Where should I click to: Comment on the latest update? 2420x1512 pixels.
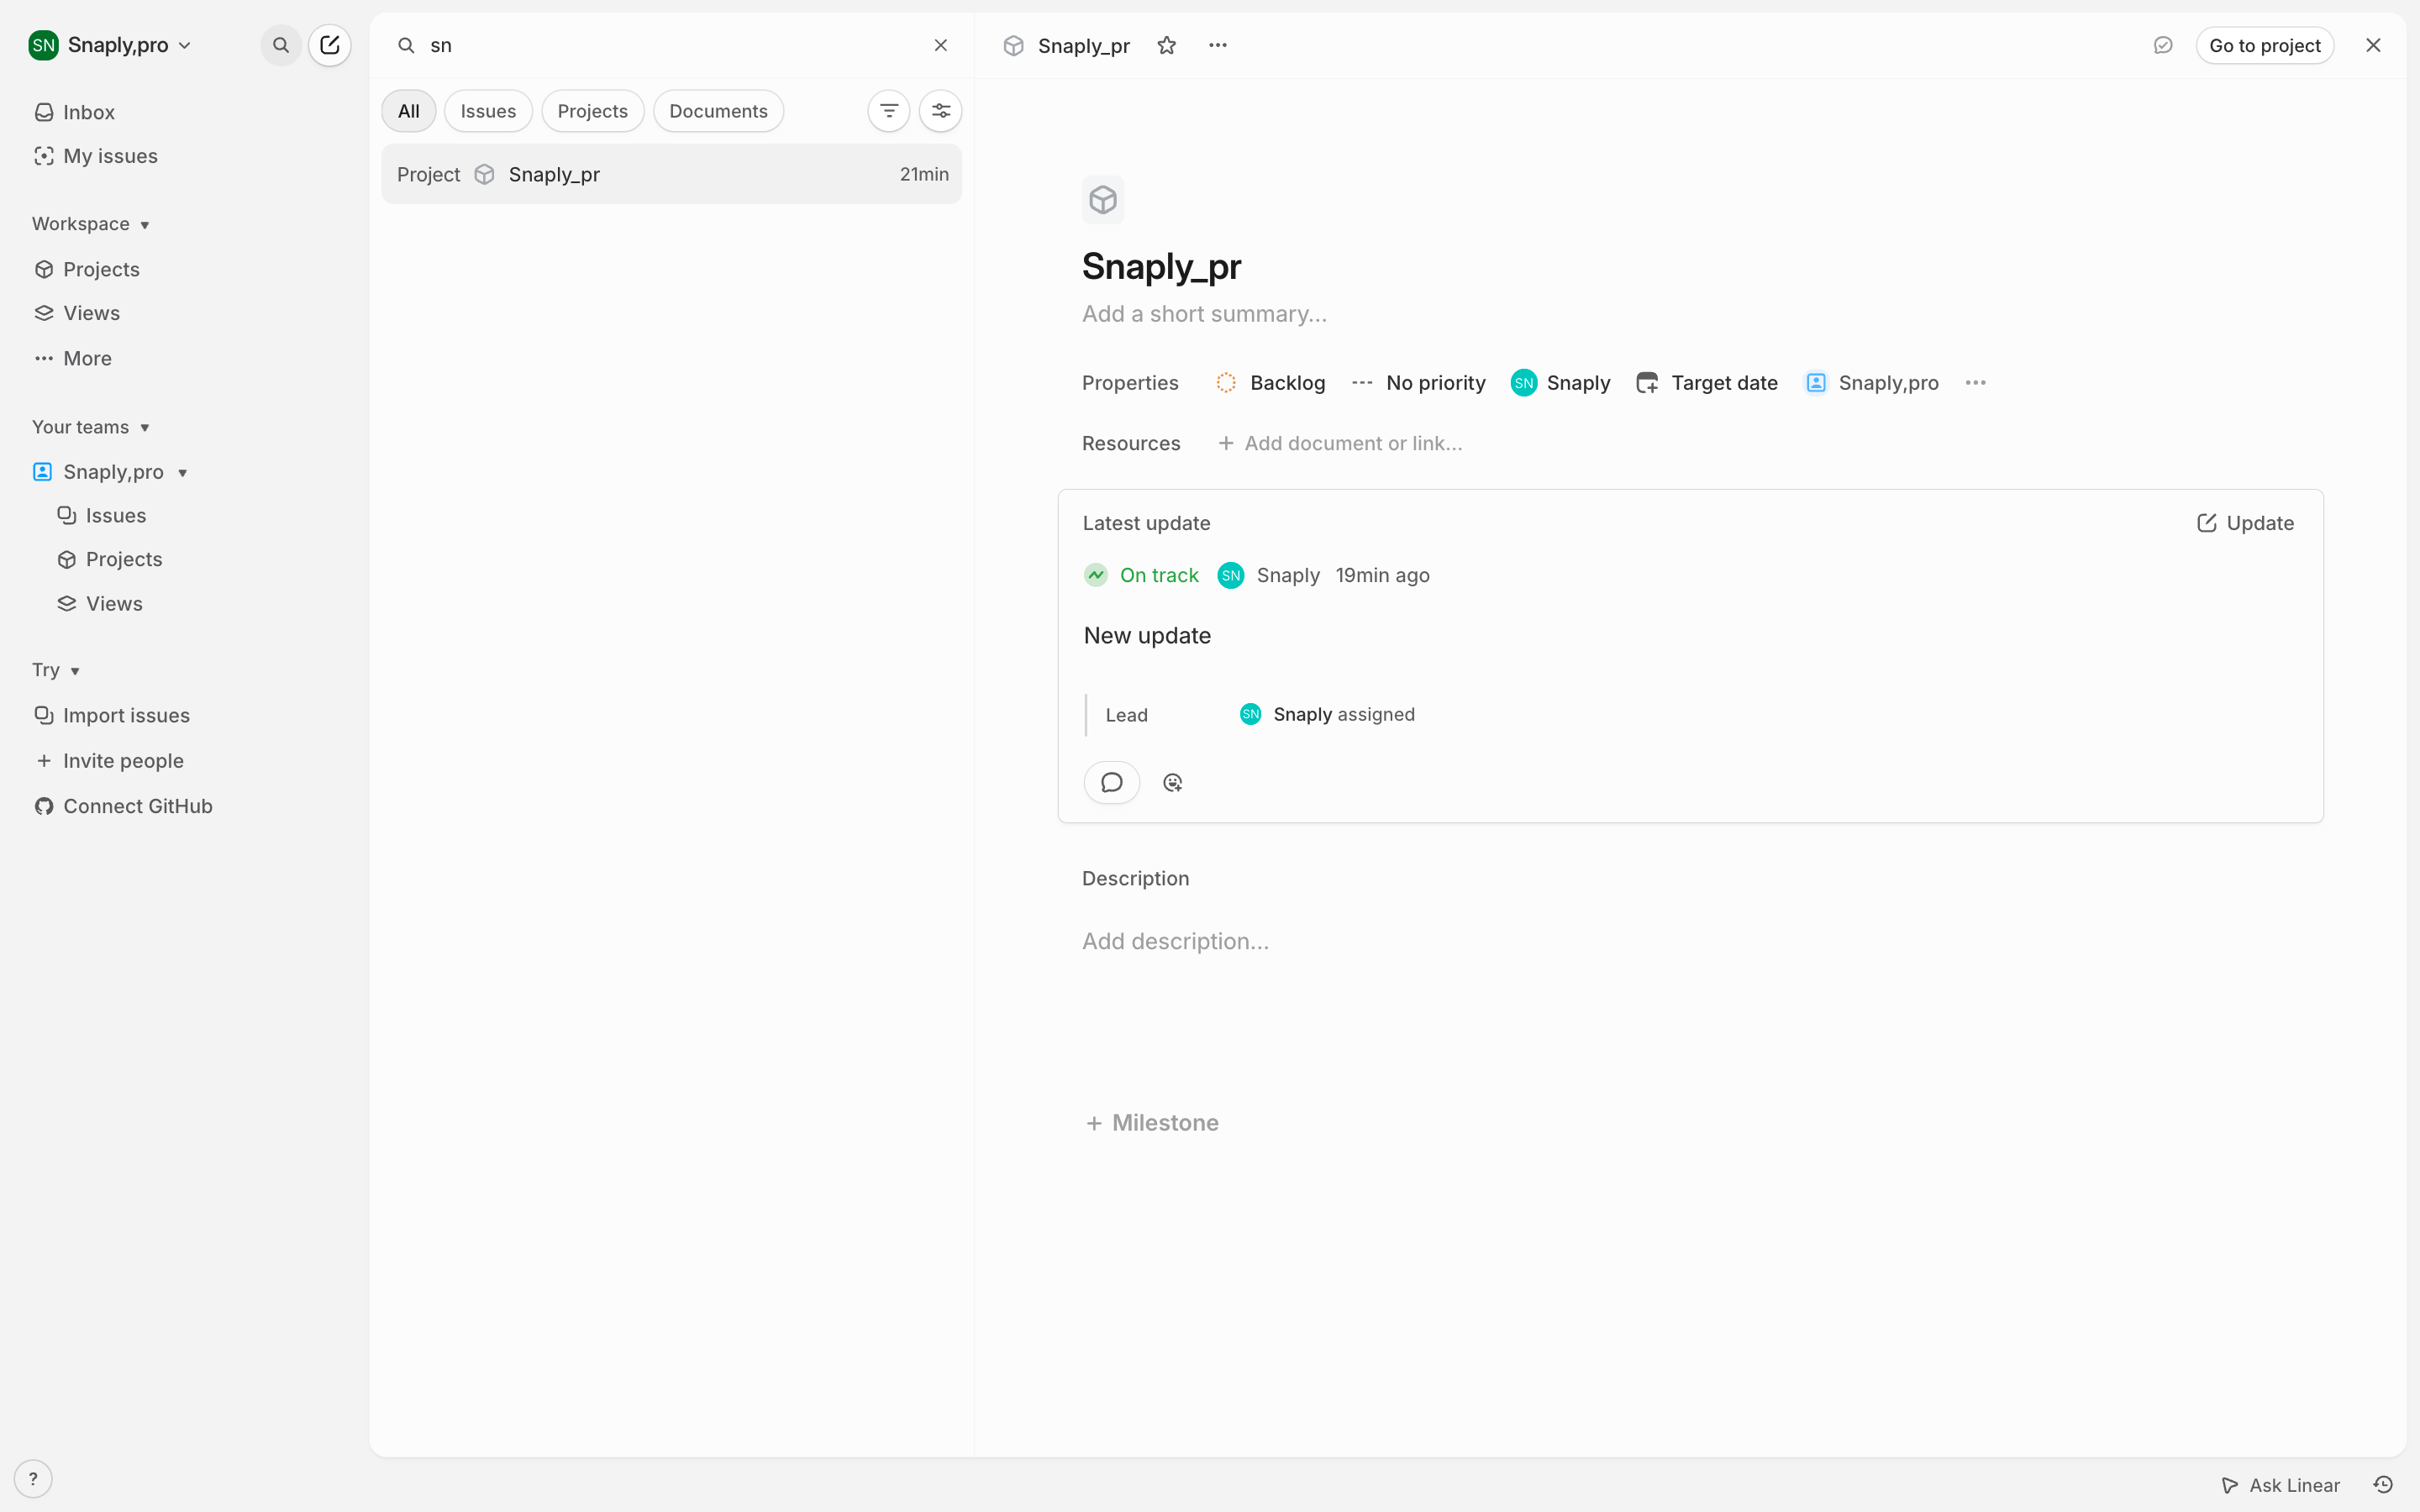point(1112,782)
